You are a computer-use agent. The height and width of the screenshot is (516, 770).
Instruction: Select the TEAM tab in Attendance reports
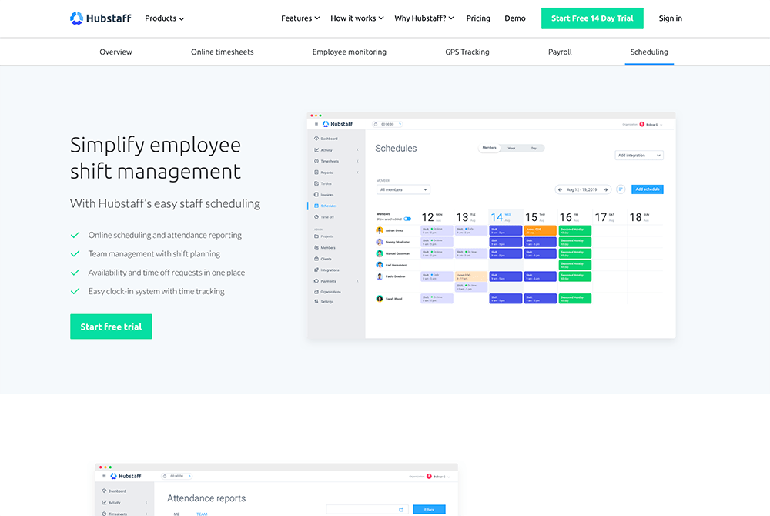tap(202, 514)
